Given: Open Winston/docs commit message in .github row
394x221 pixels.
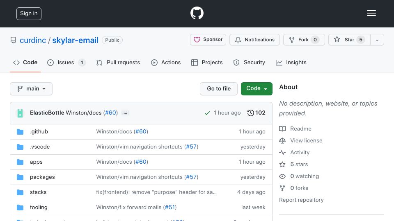Looking at the screenshot, I should coord(114,131).
